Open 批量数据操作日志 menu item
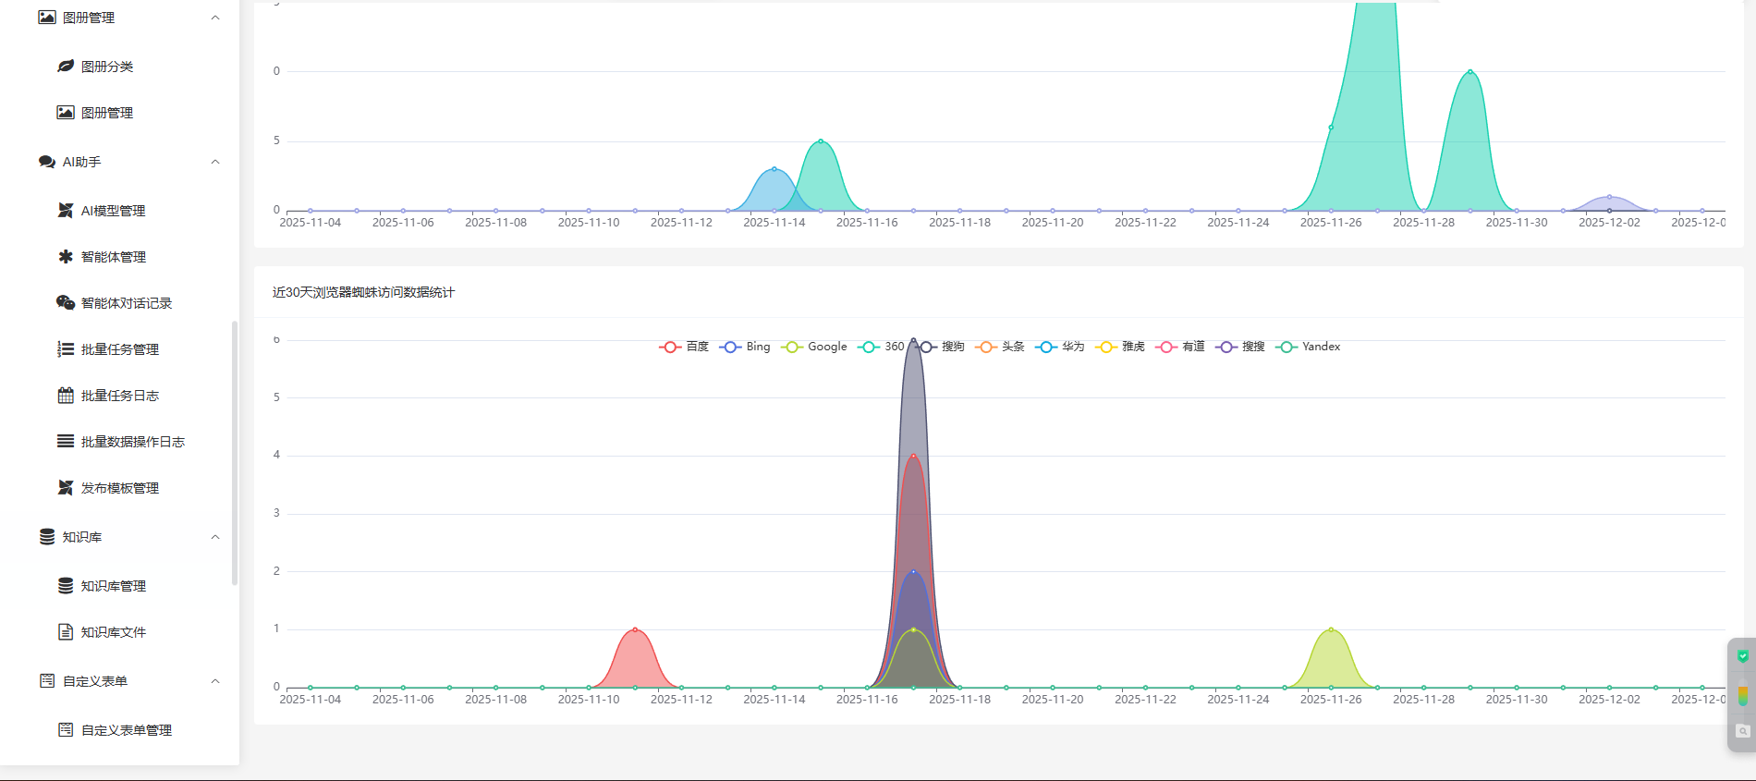 (132, 442)
